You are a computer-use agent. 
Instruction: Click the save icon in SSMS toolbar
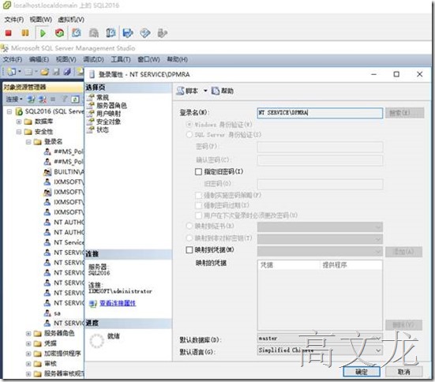tap(56, 72)
